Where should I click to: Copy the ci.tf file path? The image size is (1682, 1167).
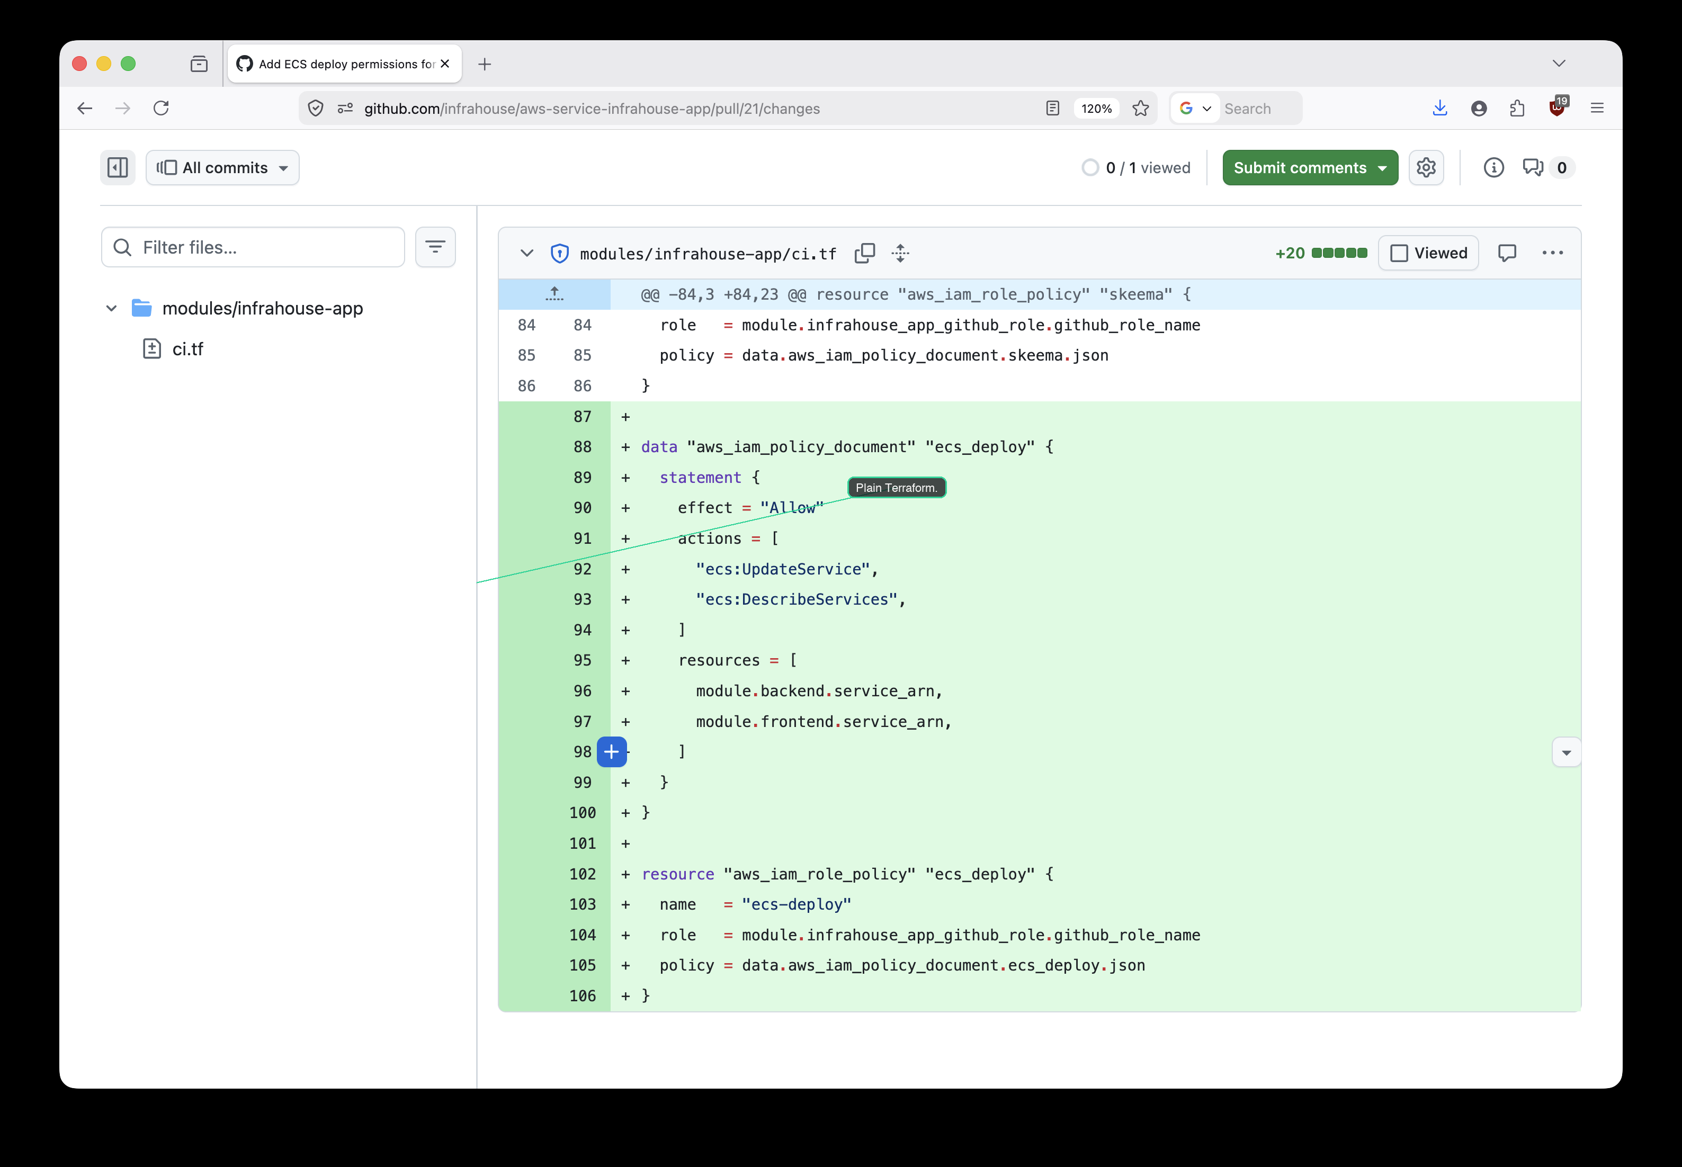click(x=864, y=253)
